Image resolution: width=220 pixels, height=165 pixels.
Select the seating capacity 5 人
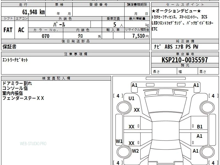[x=118, y=25]
